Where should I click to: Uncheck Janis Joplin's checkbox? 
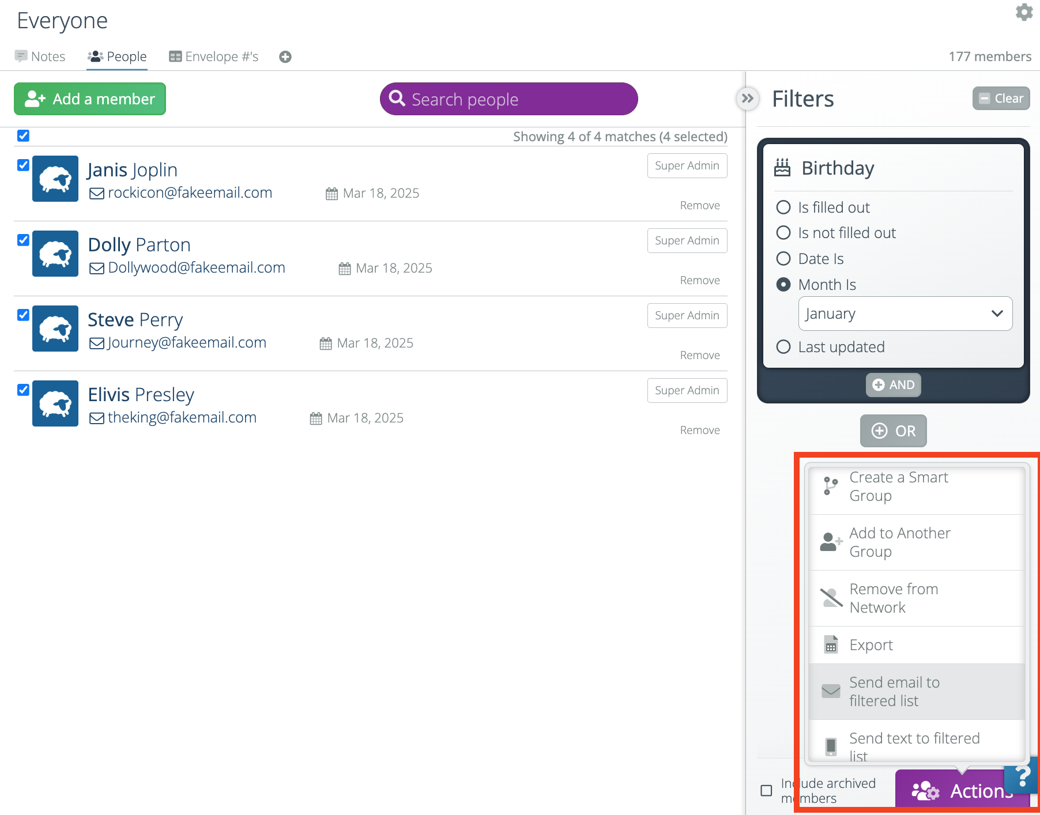tap(23, 165)
